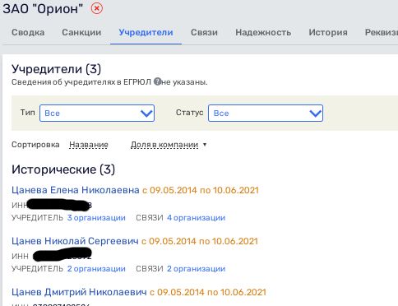
Task: Select the Учредители tab
Action: (146, 32)
